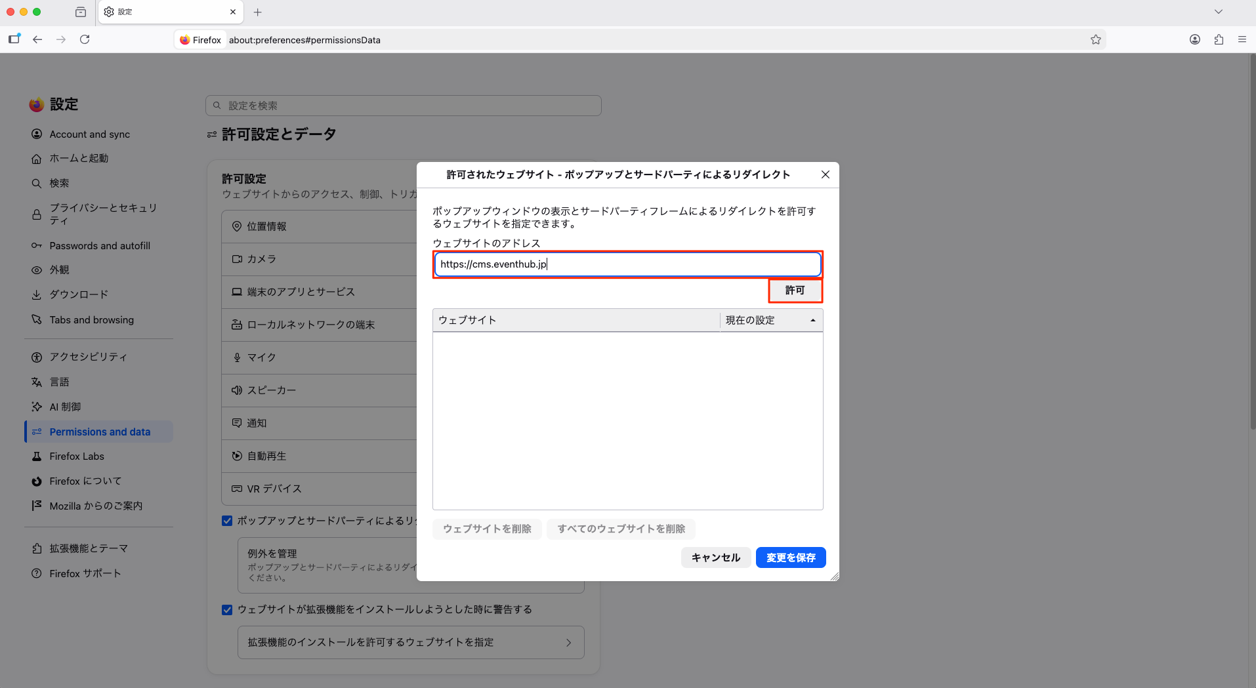Open Mozilla からのご案内 link
The image size is (1256, 688).
click(x=99, y=506)
